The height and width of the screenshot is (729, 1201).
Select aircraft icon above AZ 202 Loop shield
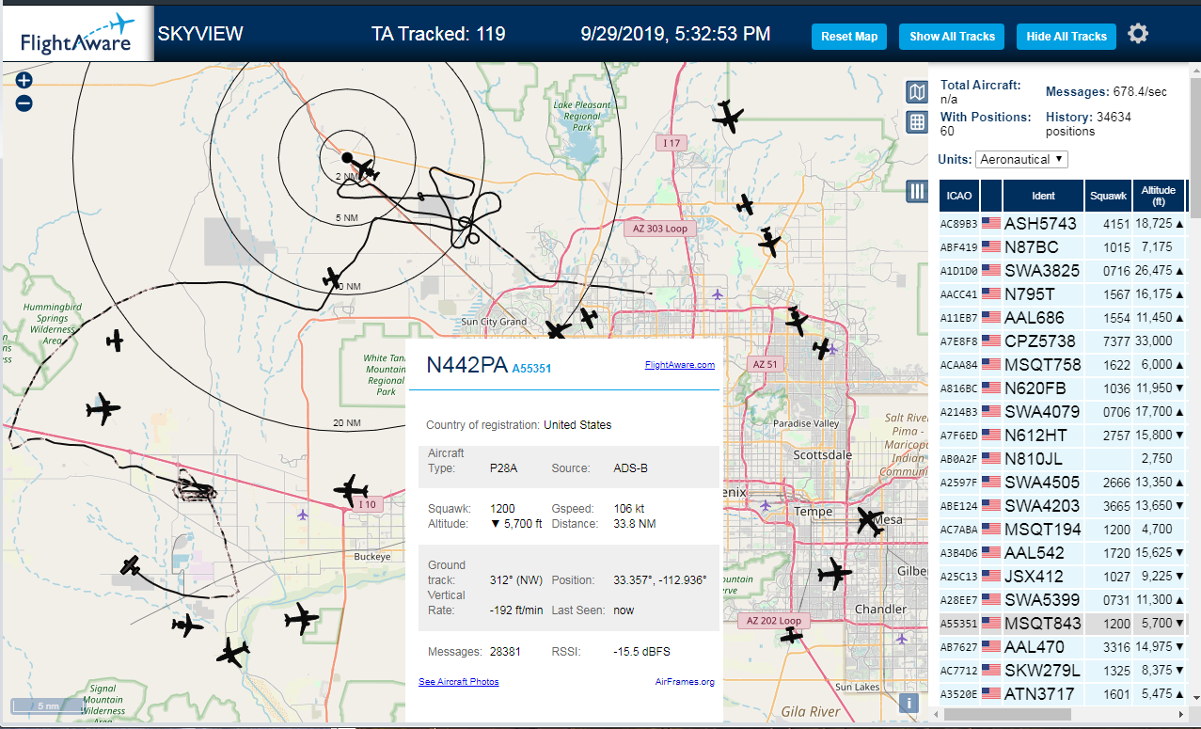click(x=792, y=635)
